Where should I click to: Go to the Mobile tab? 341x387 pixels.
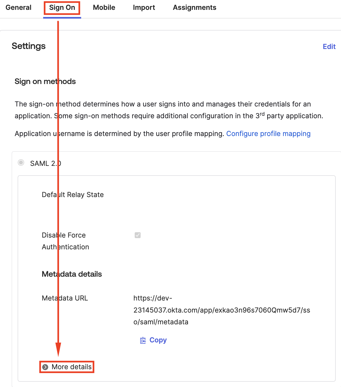coord(104,8)
